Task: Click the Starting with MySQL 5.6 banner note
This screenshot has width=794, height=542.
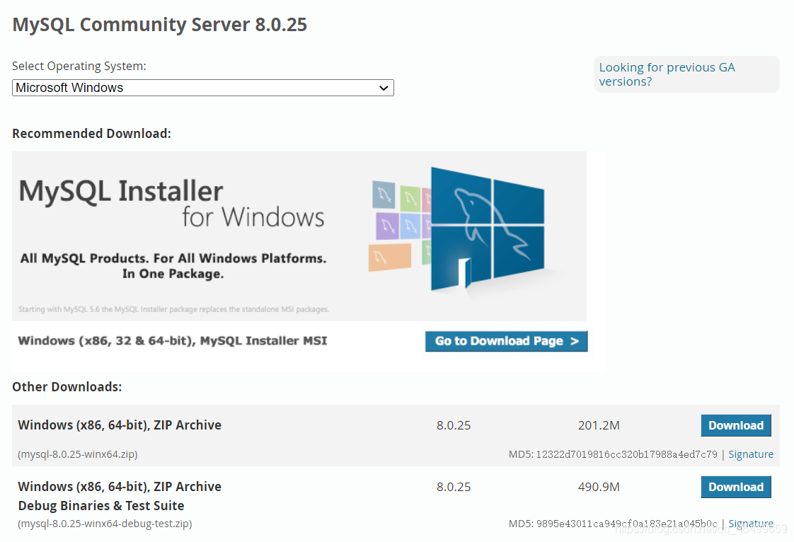Action: pyautogui.click(x=173, y=309)
